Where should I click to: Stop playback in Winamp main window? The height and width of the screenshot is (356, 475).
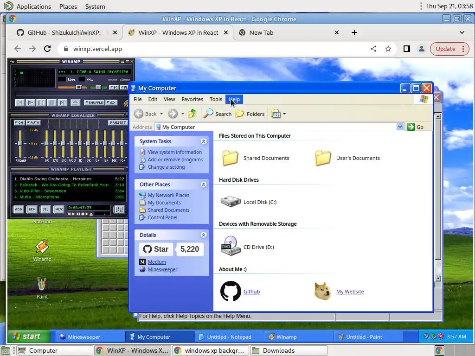[x=52, y=102]
